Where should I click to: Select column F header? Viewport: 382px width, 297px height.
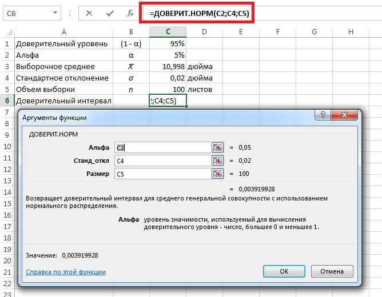tap(277, 32)
